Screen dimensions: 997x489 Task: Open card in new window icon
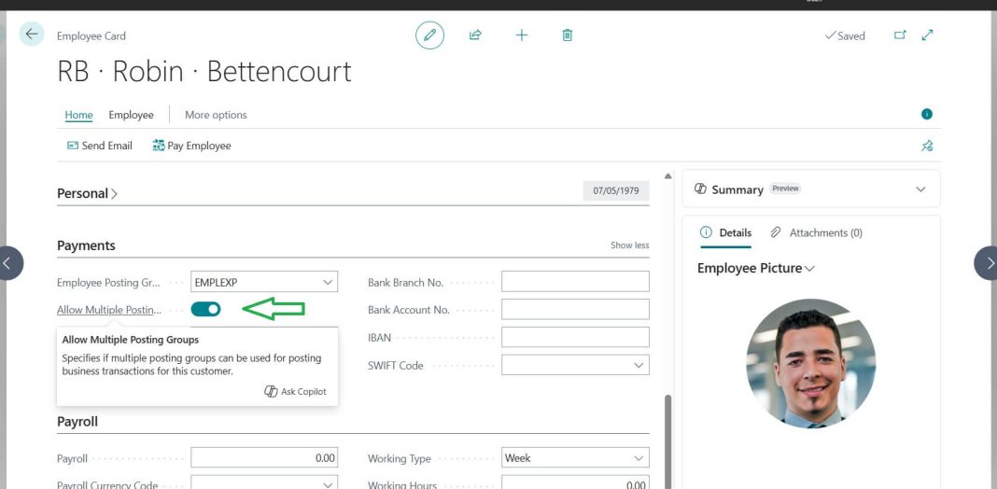[900, 35]
